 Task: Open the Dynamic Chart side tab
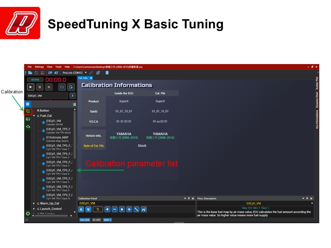[317, 100]
